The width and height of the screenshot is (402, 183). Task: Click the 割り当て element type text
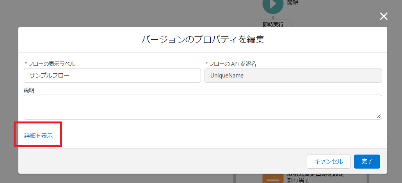[x=299, y=180]
